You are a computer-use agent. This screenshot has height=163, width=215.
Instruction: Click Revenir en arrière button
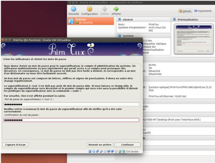(x=100, y=145)
